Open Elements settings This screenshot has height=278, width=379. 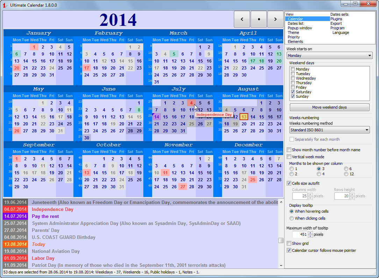(x=295, y=42)
